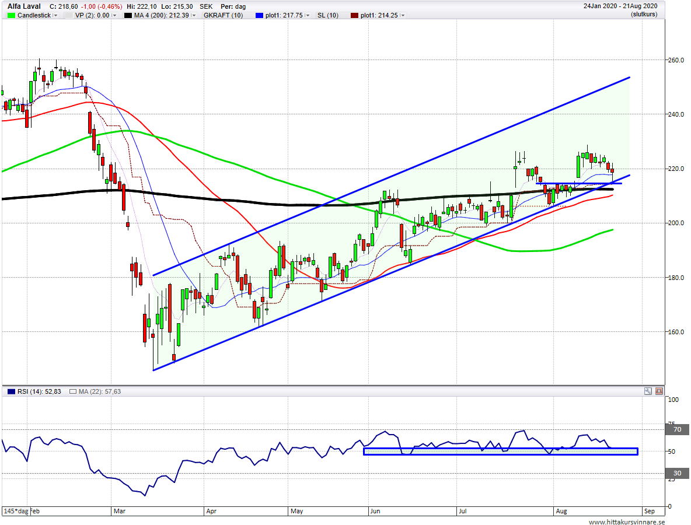Click the May label on the time axis
The width and height of the screenshot is (691, 525).
coord(296,512)
